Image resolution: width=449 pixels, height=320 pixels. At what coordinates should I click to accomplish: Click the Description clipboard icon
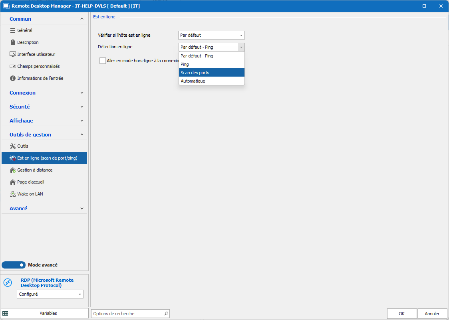click(13, 42)
